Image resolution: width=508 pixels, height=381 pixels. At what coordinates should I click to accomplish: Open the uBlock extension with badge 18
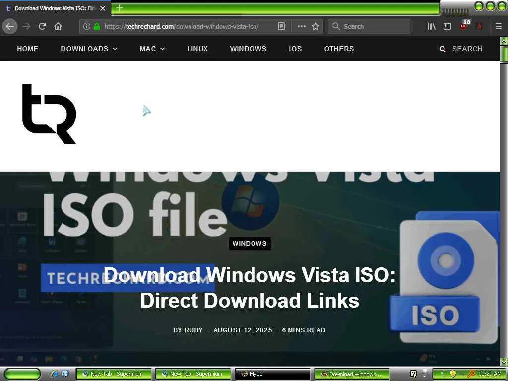[464, 26]
